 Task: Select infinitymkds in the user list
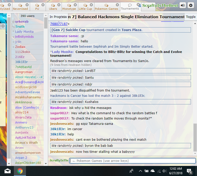tap(27, 37)
